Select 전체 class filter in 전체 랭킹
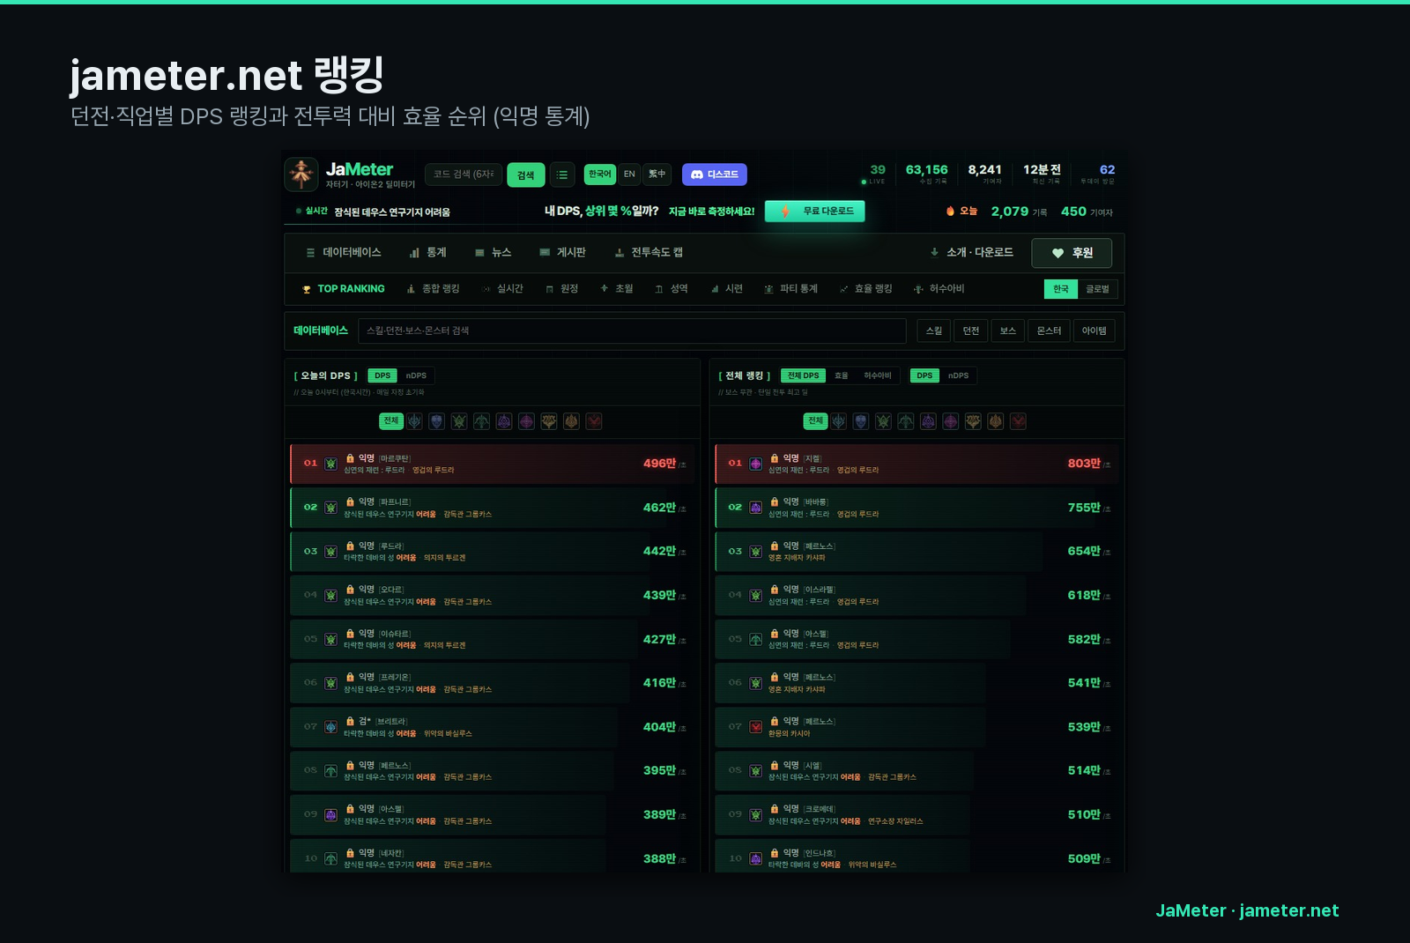1410x943 pixels. pos(815,421)
